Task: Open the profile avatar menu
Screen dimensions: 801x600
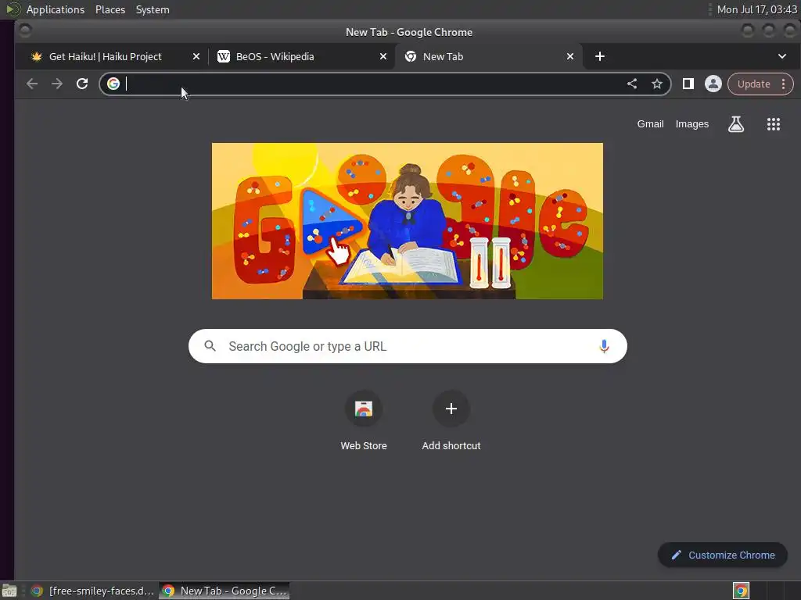Action: [713, 84]
